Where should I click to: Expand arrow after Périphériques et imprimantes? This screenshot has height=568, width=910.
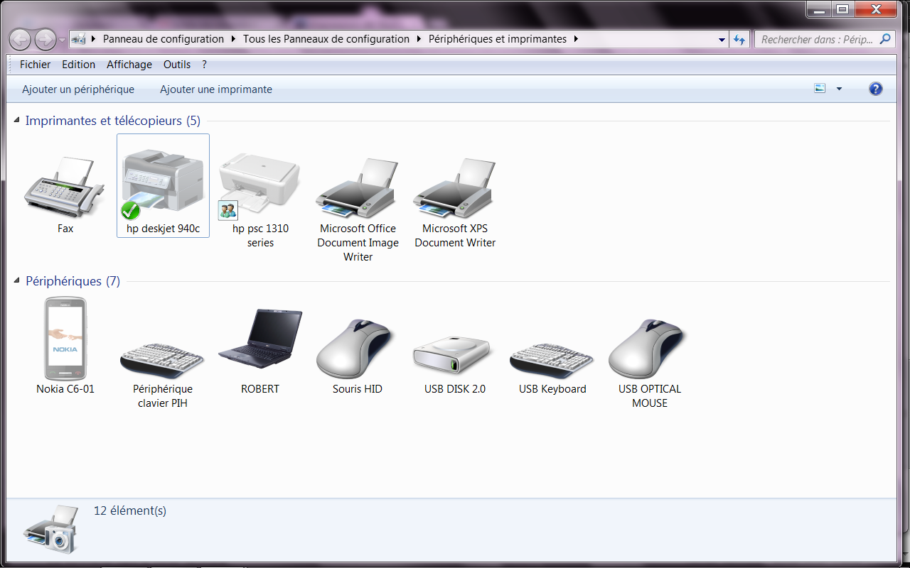pyautogui.click(x=577, y=39)
